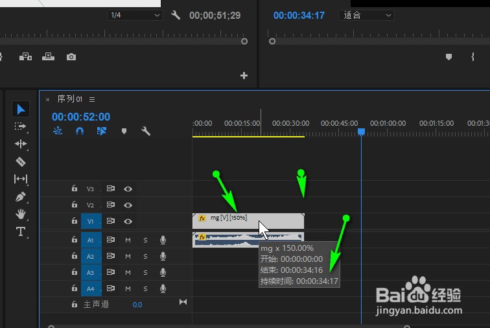
Task: Open source monitor settings wrench
Action: pyautogui.click(x=176, y=15)
